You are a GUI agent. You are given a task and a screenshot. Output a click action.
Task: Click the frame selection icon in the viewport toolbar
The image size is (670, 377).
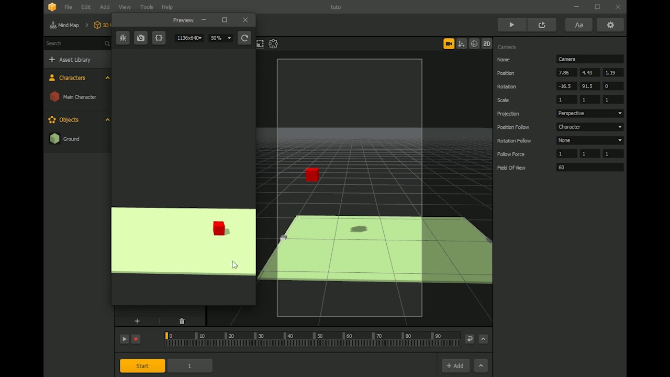coord(260,44)
